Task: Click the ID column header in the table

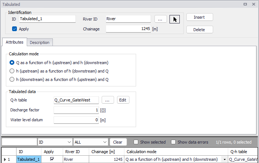Action: click(29, 152)
